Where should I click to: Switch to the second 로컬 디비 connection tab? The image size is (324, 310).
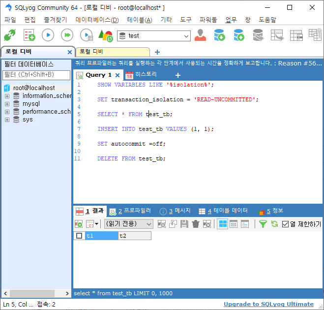pyautogui.click(x=113, y=52)
